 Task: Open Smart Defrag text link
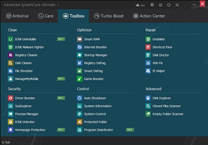point(93,71)
